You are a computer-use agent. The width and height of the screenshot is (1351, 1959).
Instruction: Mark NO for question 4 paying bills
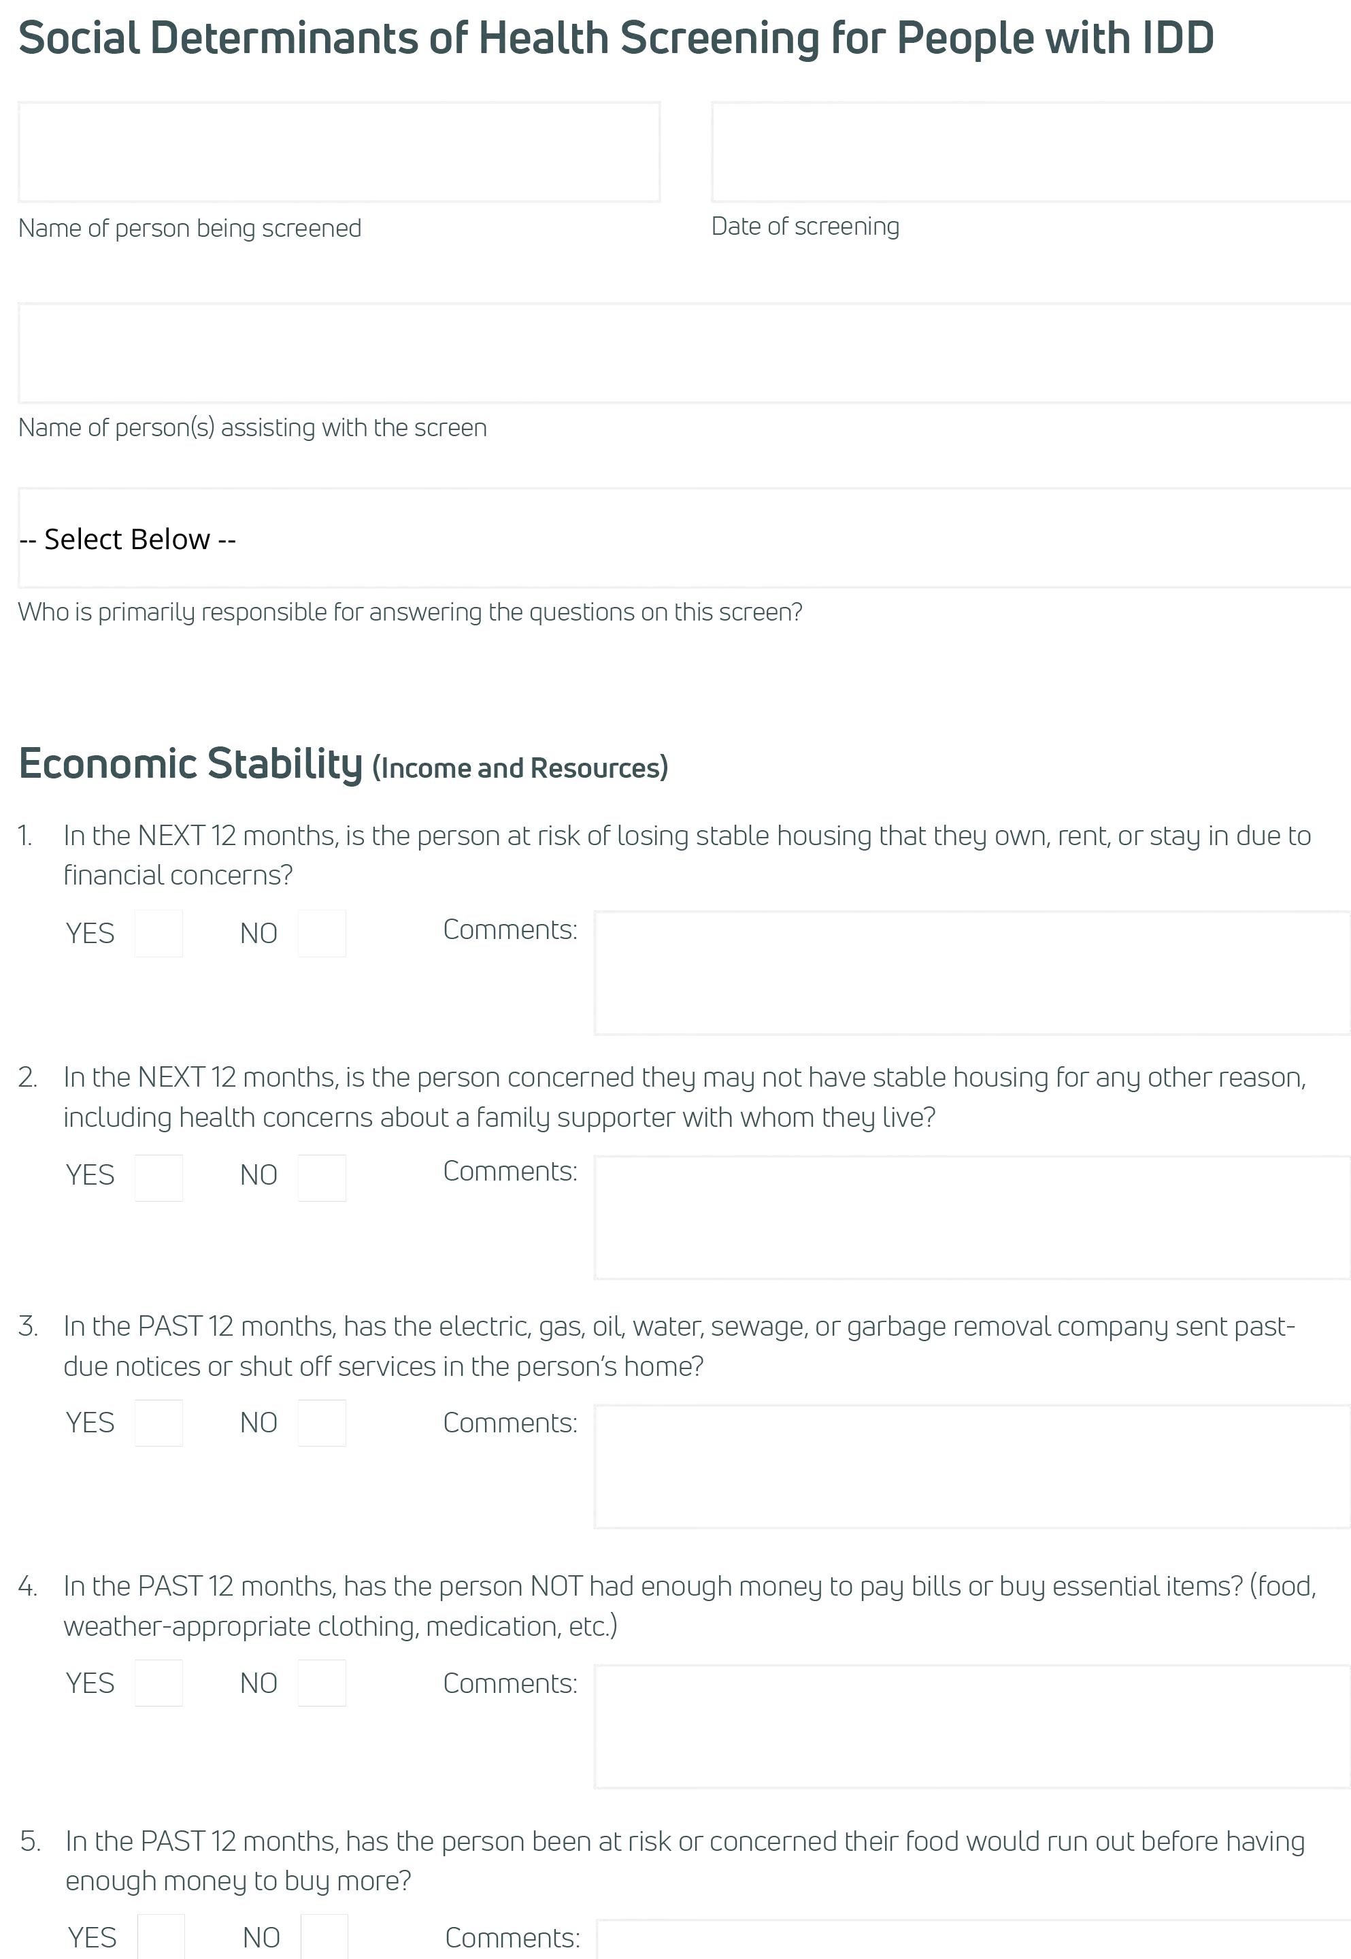[x=322, y=1682]
